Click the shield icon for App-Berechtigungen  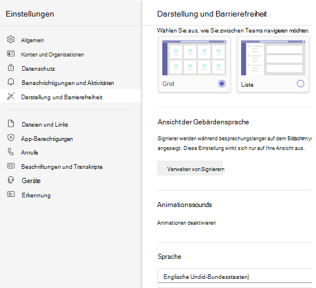[11, 138]
